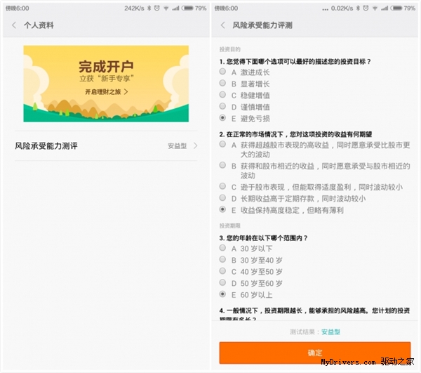Tap back arrow on 风险承受能力评测 screen

223,25
